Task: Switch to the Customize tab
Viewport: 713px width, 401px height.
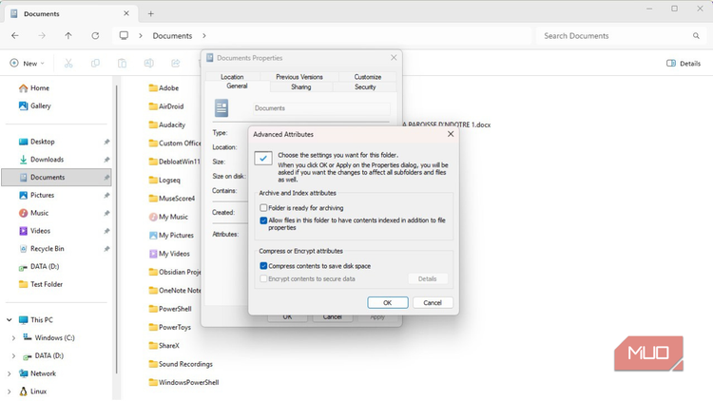Action: [367, 77]
